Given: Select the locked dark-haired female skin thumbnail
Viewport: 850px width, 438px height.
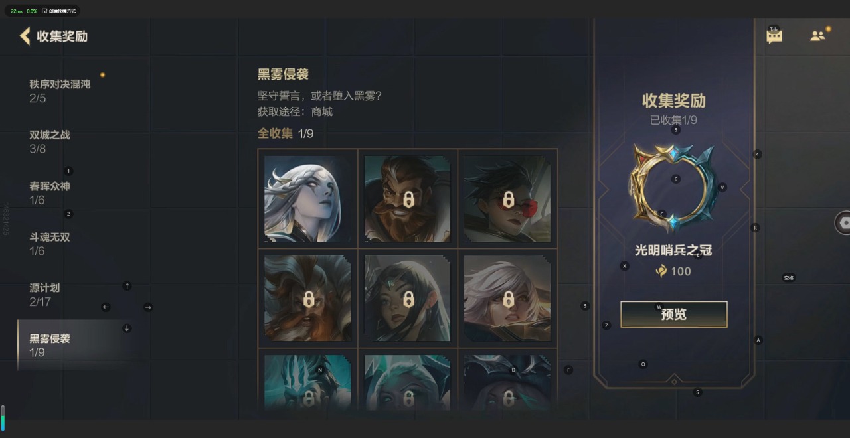Looking at the screenshot, I should coord(408,299).
